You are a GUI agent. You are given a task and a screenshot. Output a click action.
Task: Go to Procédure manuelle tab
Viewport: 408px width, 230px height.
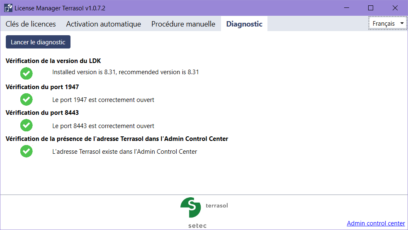click(x=183, y=24)
